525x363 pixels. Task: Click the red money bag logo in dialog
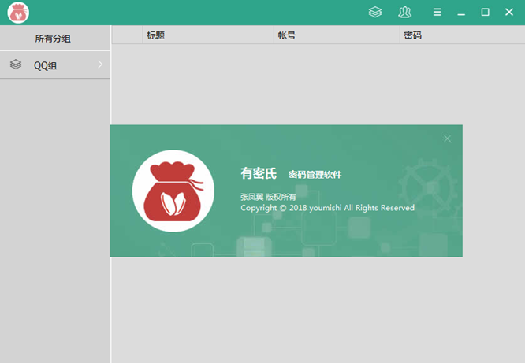(173, 191)
